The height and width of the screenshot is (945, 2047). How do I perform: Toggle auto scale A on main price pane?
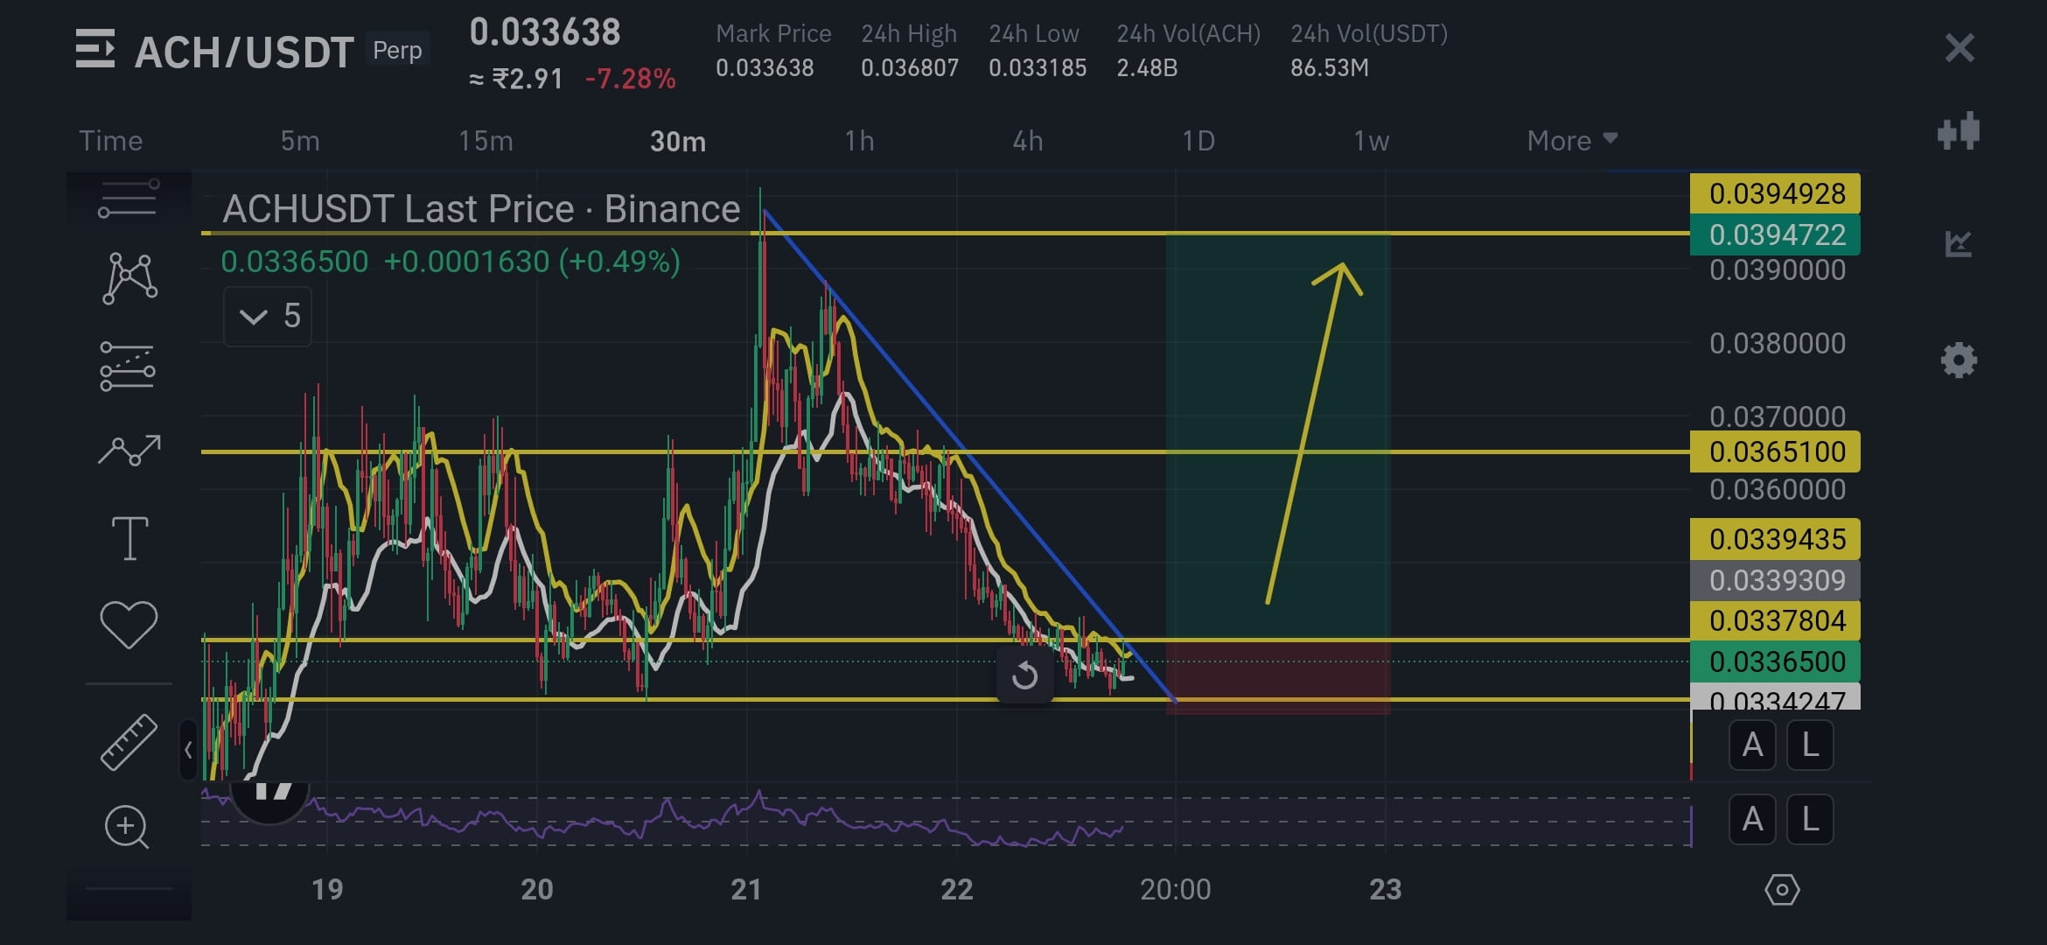coord(1752,745)
